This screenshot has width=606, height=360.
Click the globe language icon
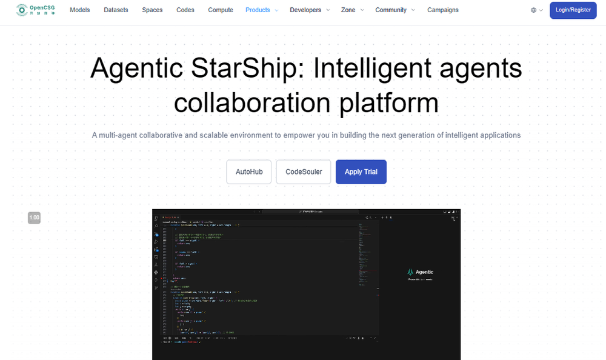pos(534,10)
